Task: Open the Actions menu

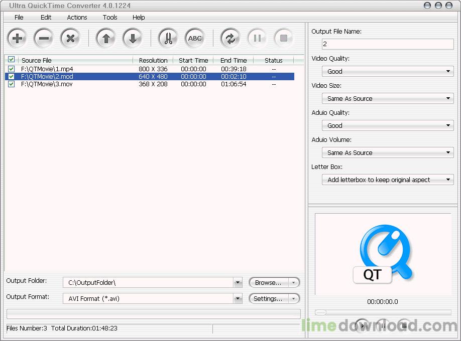Action: (x=77, y=17)
